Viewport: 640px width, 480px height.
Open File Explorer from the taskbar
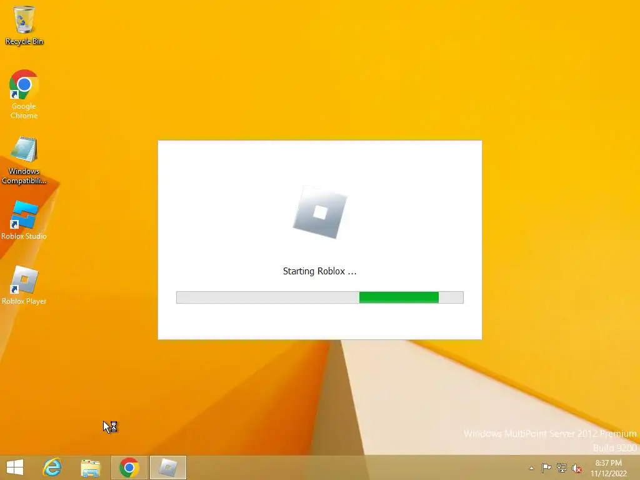[91, 467]
